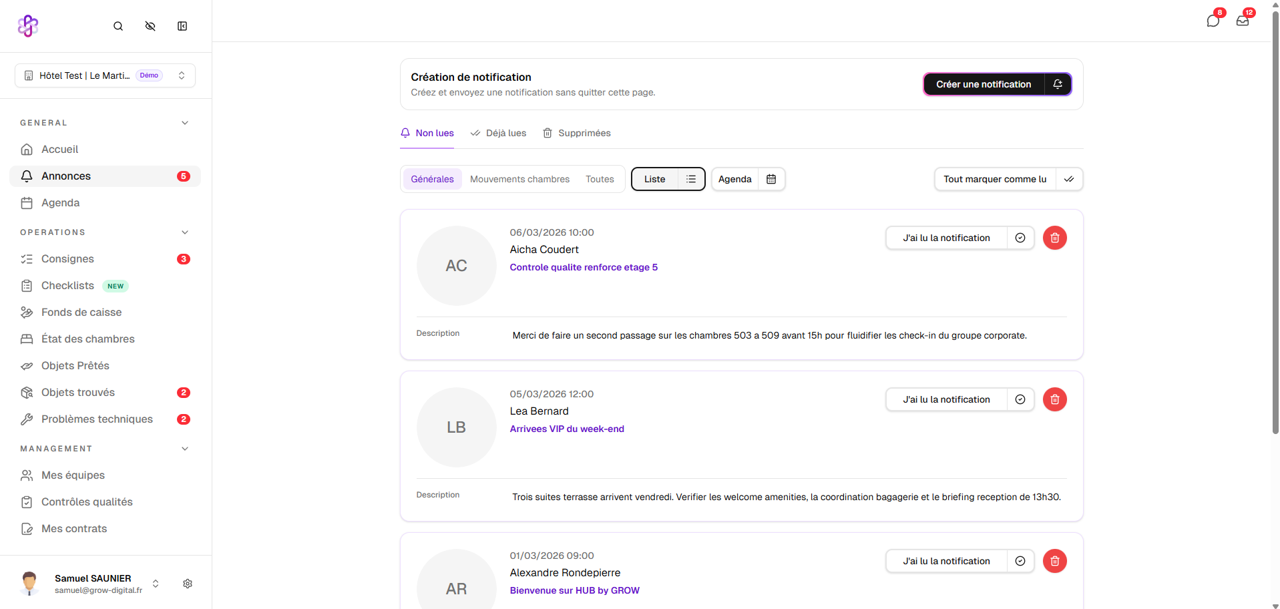The width and height of the screenshot is (1280, 609).
Task: Select the Mouvements chambres filter tab
Action: pos(519,179)
